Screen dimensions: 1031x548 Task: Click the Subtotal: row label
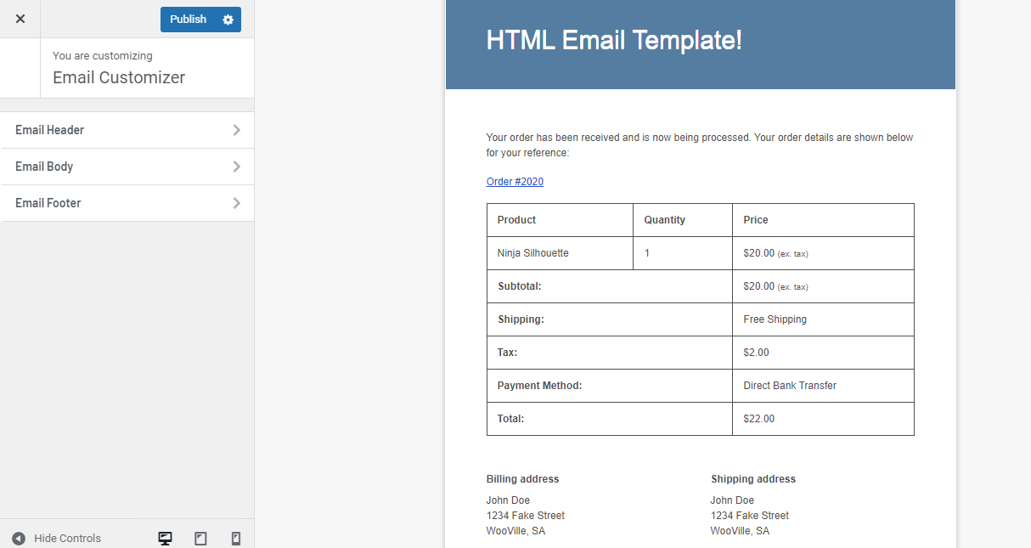520,286
